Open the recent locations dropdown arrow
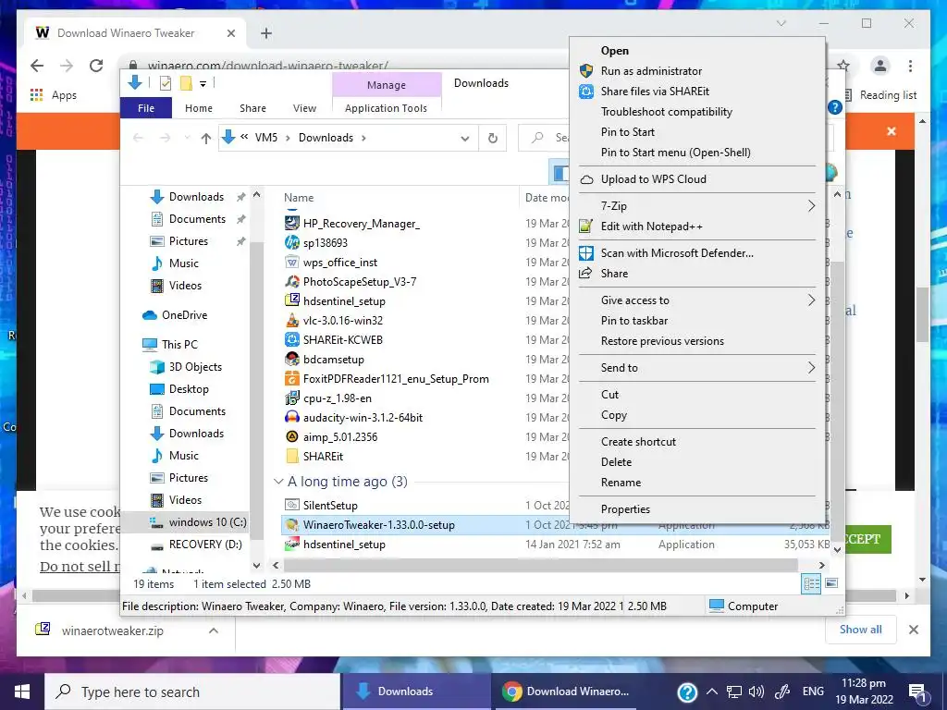Viewport: 947px width, 710px height. [187, 139]
